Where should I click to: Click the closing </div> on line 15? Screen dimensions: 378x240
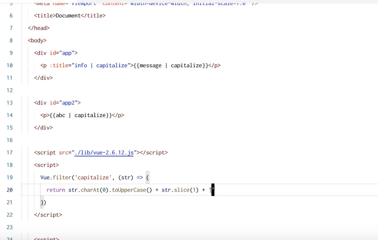(x=43, y=128)
